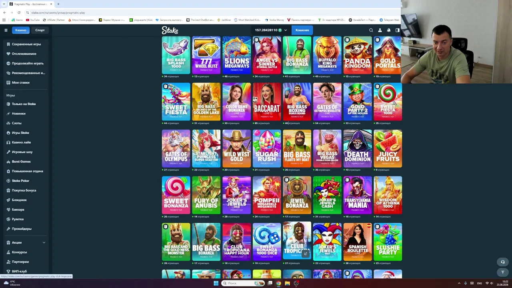Image resolution: width=512 pixels, height=288 pixels.
Task: Open the Telegram Web bookmark
Action: pyautogui.click(x=389, y=20)
